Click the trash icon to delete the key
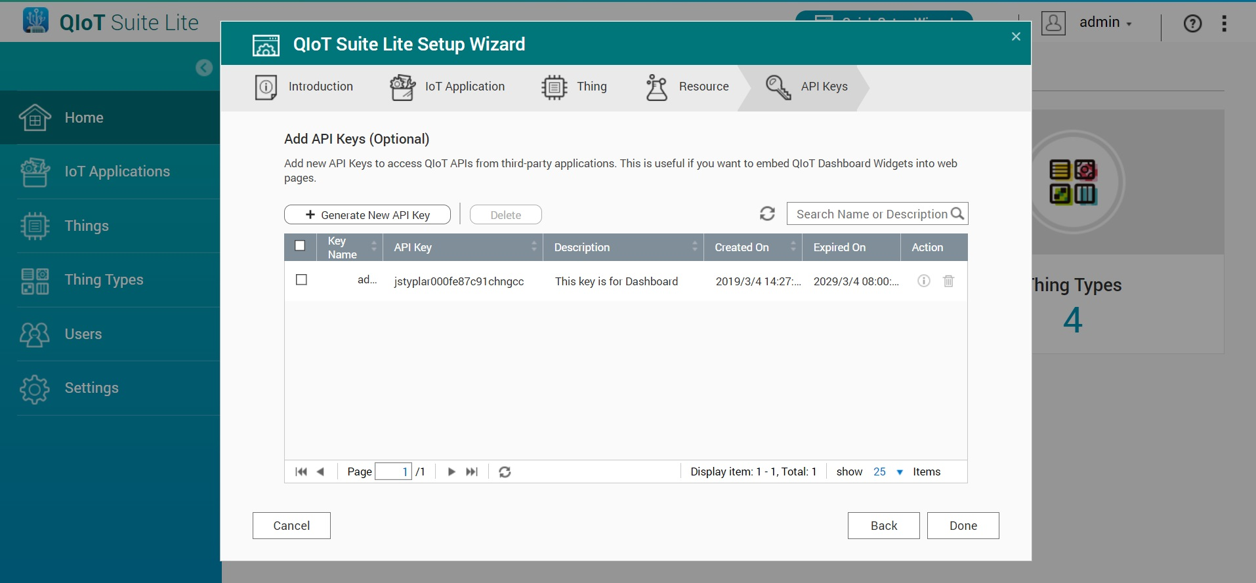The height and width of the screenshot is (583, 1256). coord(948,281)
